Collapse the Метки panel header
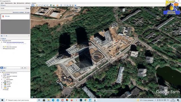The image size is (181, 102). point(15,39)
